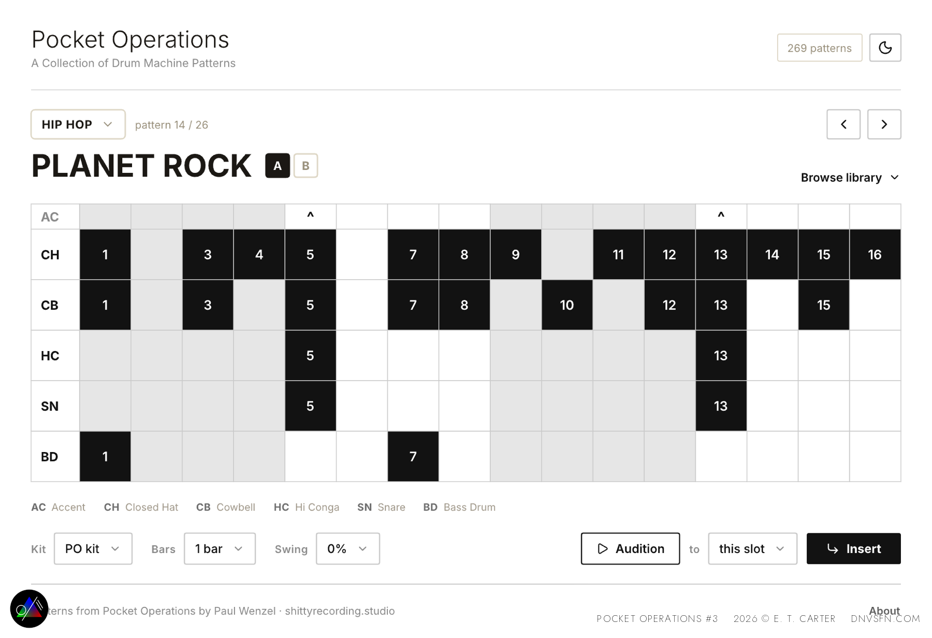
Task: Click the 269 patterns button
Action: 819,48
